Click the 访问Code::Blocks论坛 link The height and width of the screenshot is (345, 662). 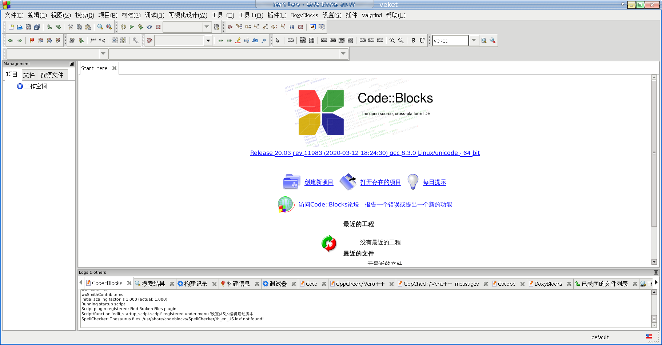pos(328,205)
